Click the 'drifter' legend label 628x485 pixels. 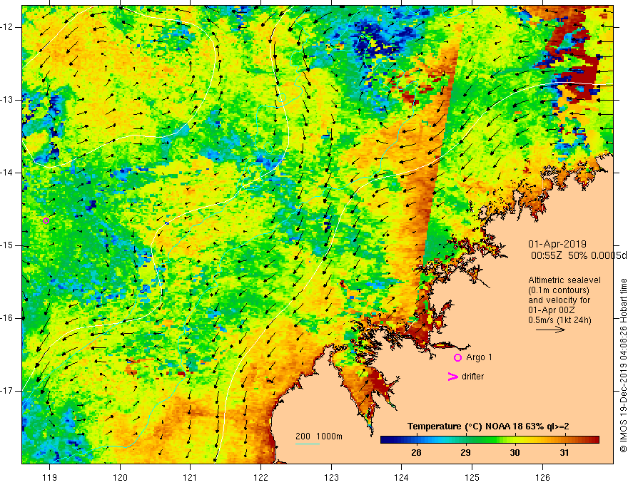pos(472,377)
